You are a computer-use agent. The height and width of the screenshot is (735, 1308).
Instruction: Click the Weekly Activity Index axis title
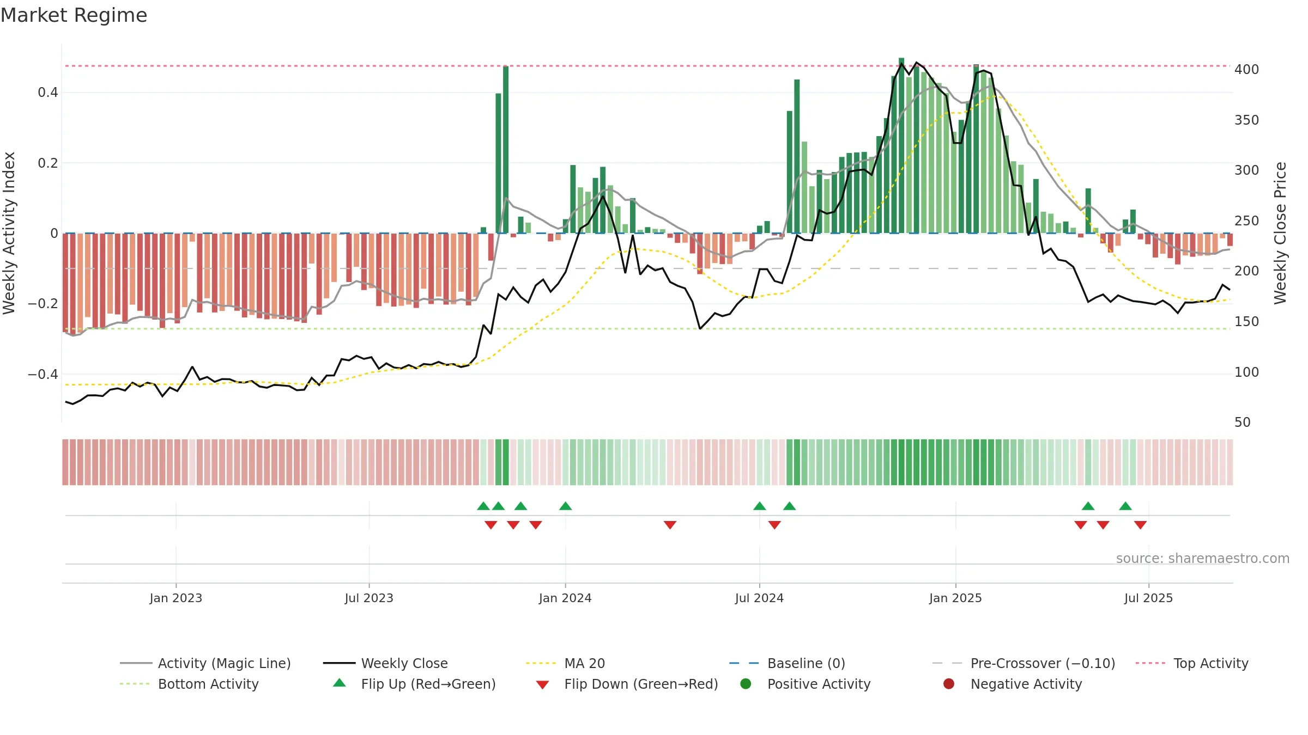tap(9, 233)
